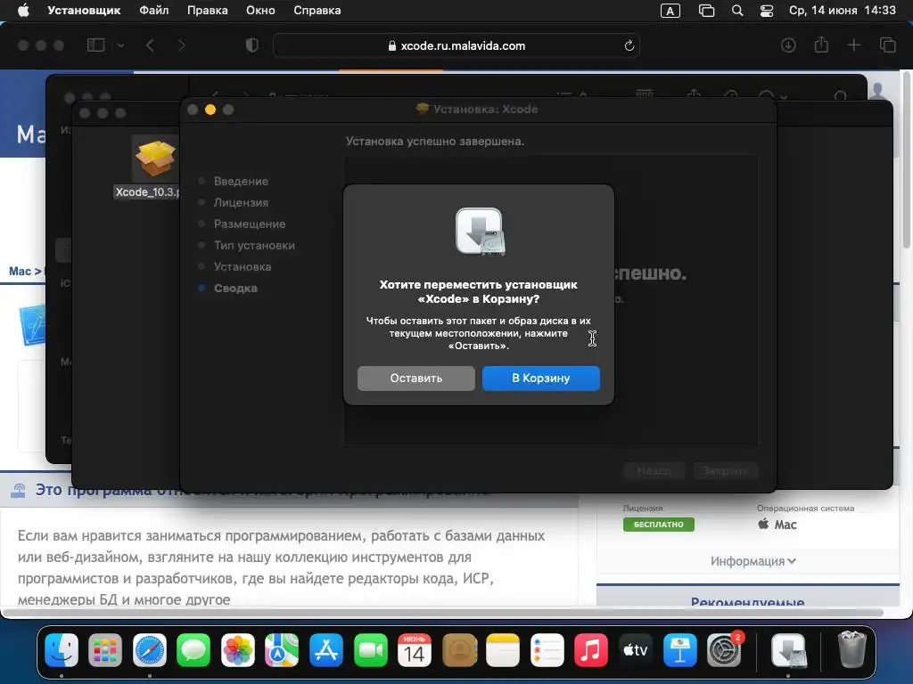Open the Trash from the Dock
Image resolution: width=913 pixels, height=684 pixels.
pos(851,649)
